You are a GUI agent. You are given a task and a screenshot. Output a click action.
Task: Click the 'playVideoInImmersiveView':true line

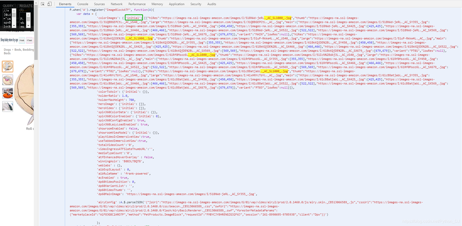point(124,137)
